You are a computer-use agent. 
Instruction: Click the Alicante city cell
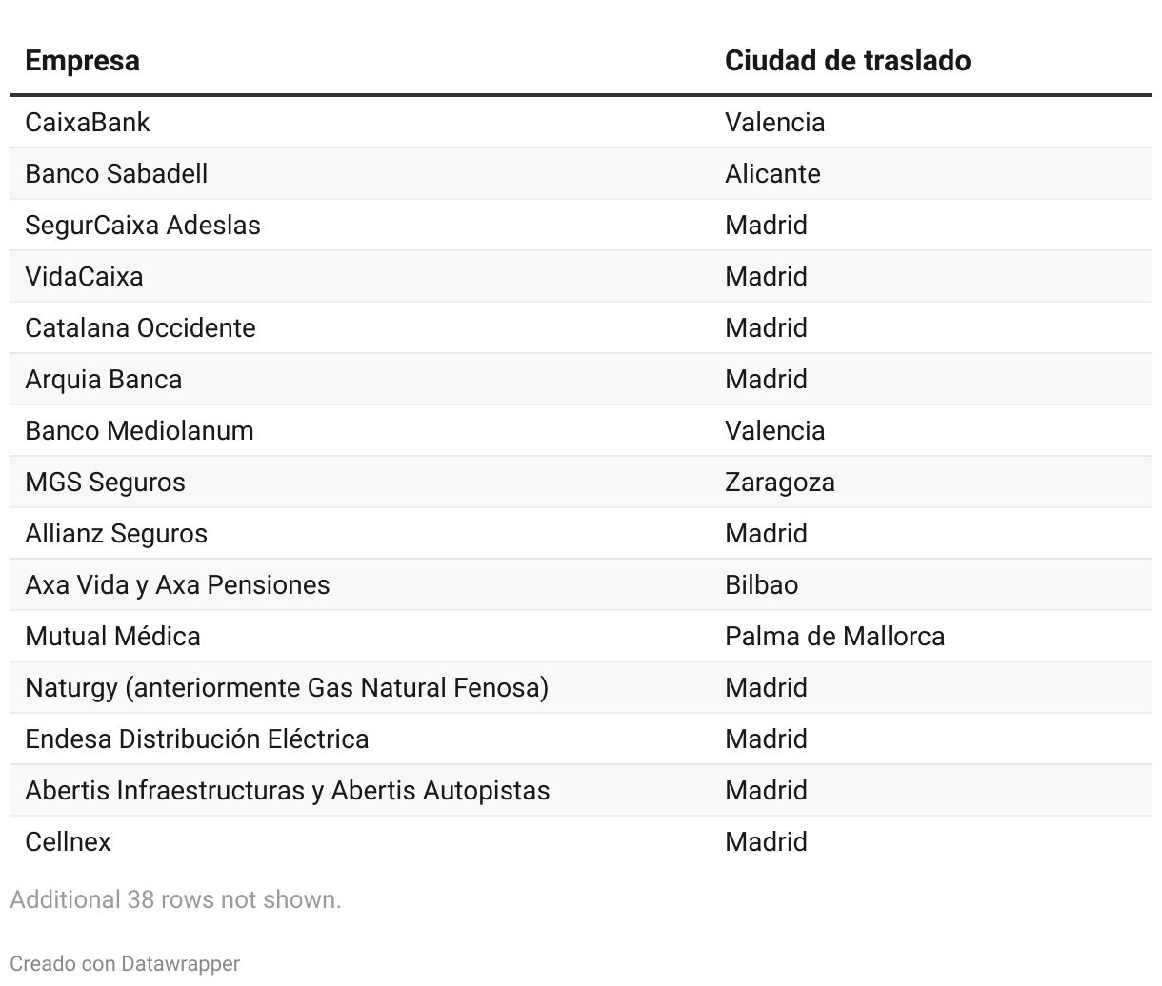coord(772,173)
